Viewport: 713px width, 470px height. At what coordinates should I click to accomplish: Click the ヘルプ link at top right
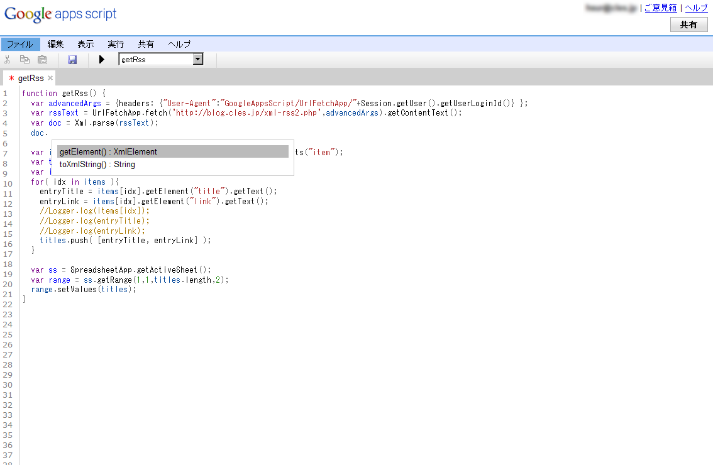(x=696, y=8)
